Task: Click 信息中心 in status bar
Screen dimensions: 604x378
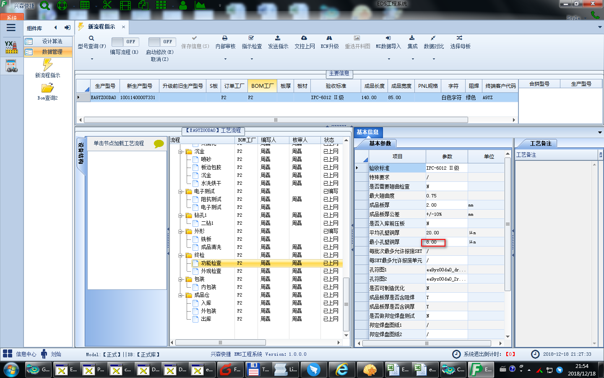Action: pyautogui.click(x=26, y=354)
